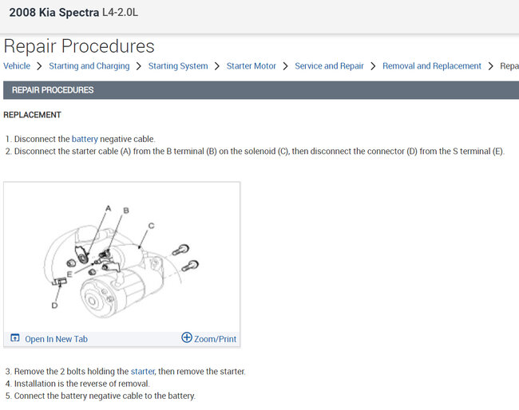
Task: Go to the Vehicle breadcrumb link
Action: point(17,66)
